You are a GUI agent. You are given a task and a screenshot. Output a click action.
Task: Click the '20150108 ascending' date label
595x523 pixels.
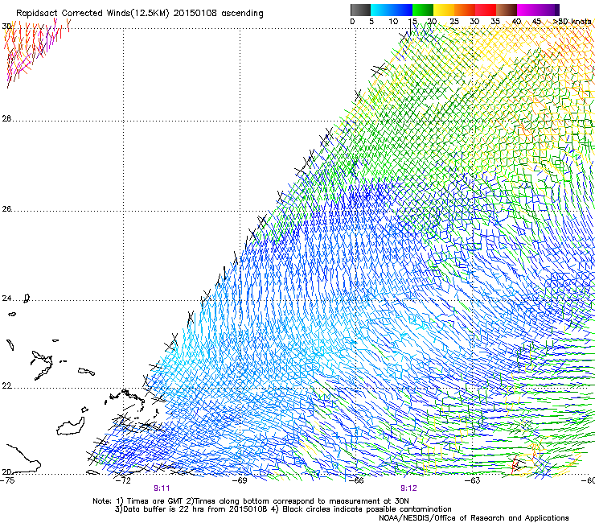pyautogui.click(x=218, y=13)
